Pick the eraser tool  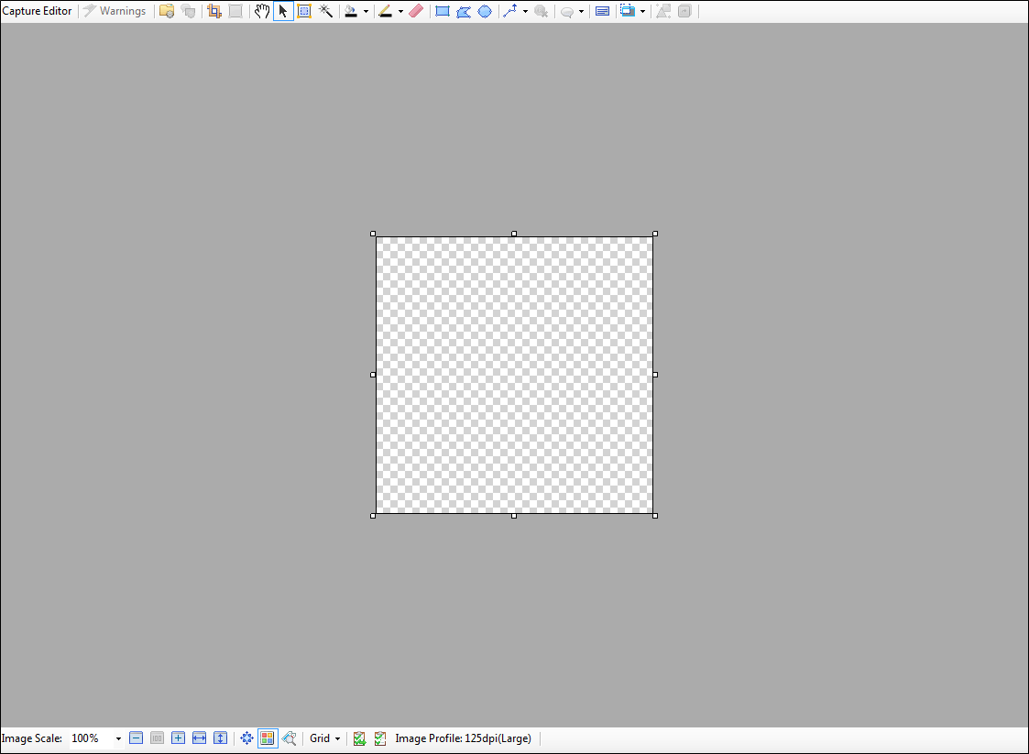[x=416, y=10]
